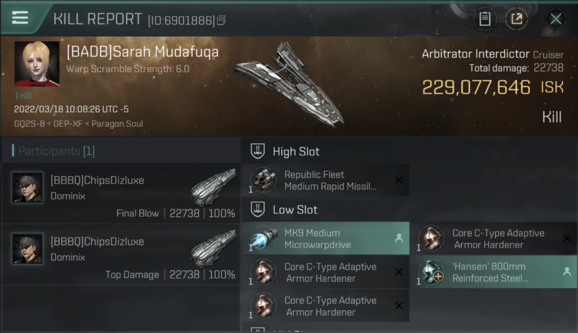Image resolution: width=578 pixels, height=333 pixels.
Task: Close the kill report window
Action: [555, 19]
